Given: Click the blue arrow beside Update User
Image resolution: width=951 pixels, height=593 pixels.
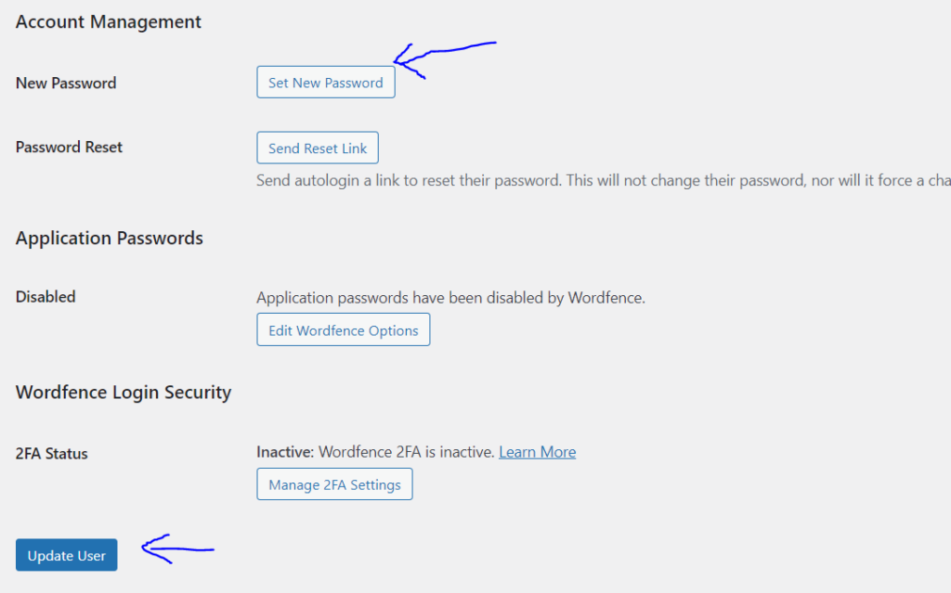Looking at the screenshot, I should tap(177, 548).
